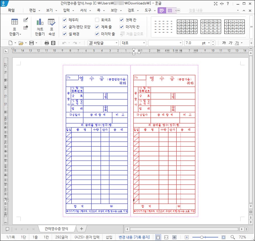Click the 72% zoom percentage
This screenshot has height=241, width=255.
[242, 237]
